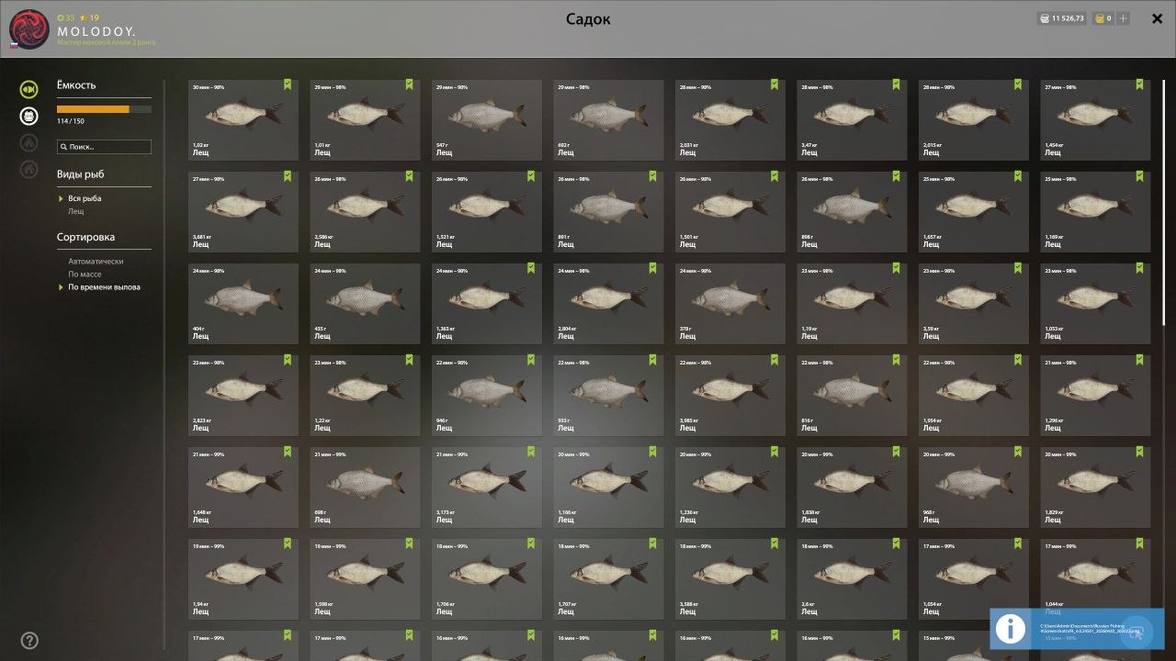Viewport: 1176px width, 661px height.
Task: Add gold with the plus button
Action: 1124,18
